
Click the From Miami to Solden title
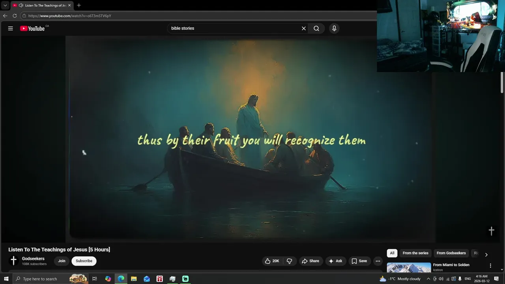pyautogui.click(x=451, y=265)
